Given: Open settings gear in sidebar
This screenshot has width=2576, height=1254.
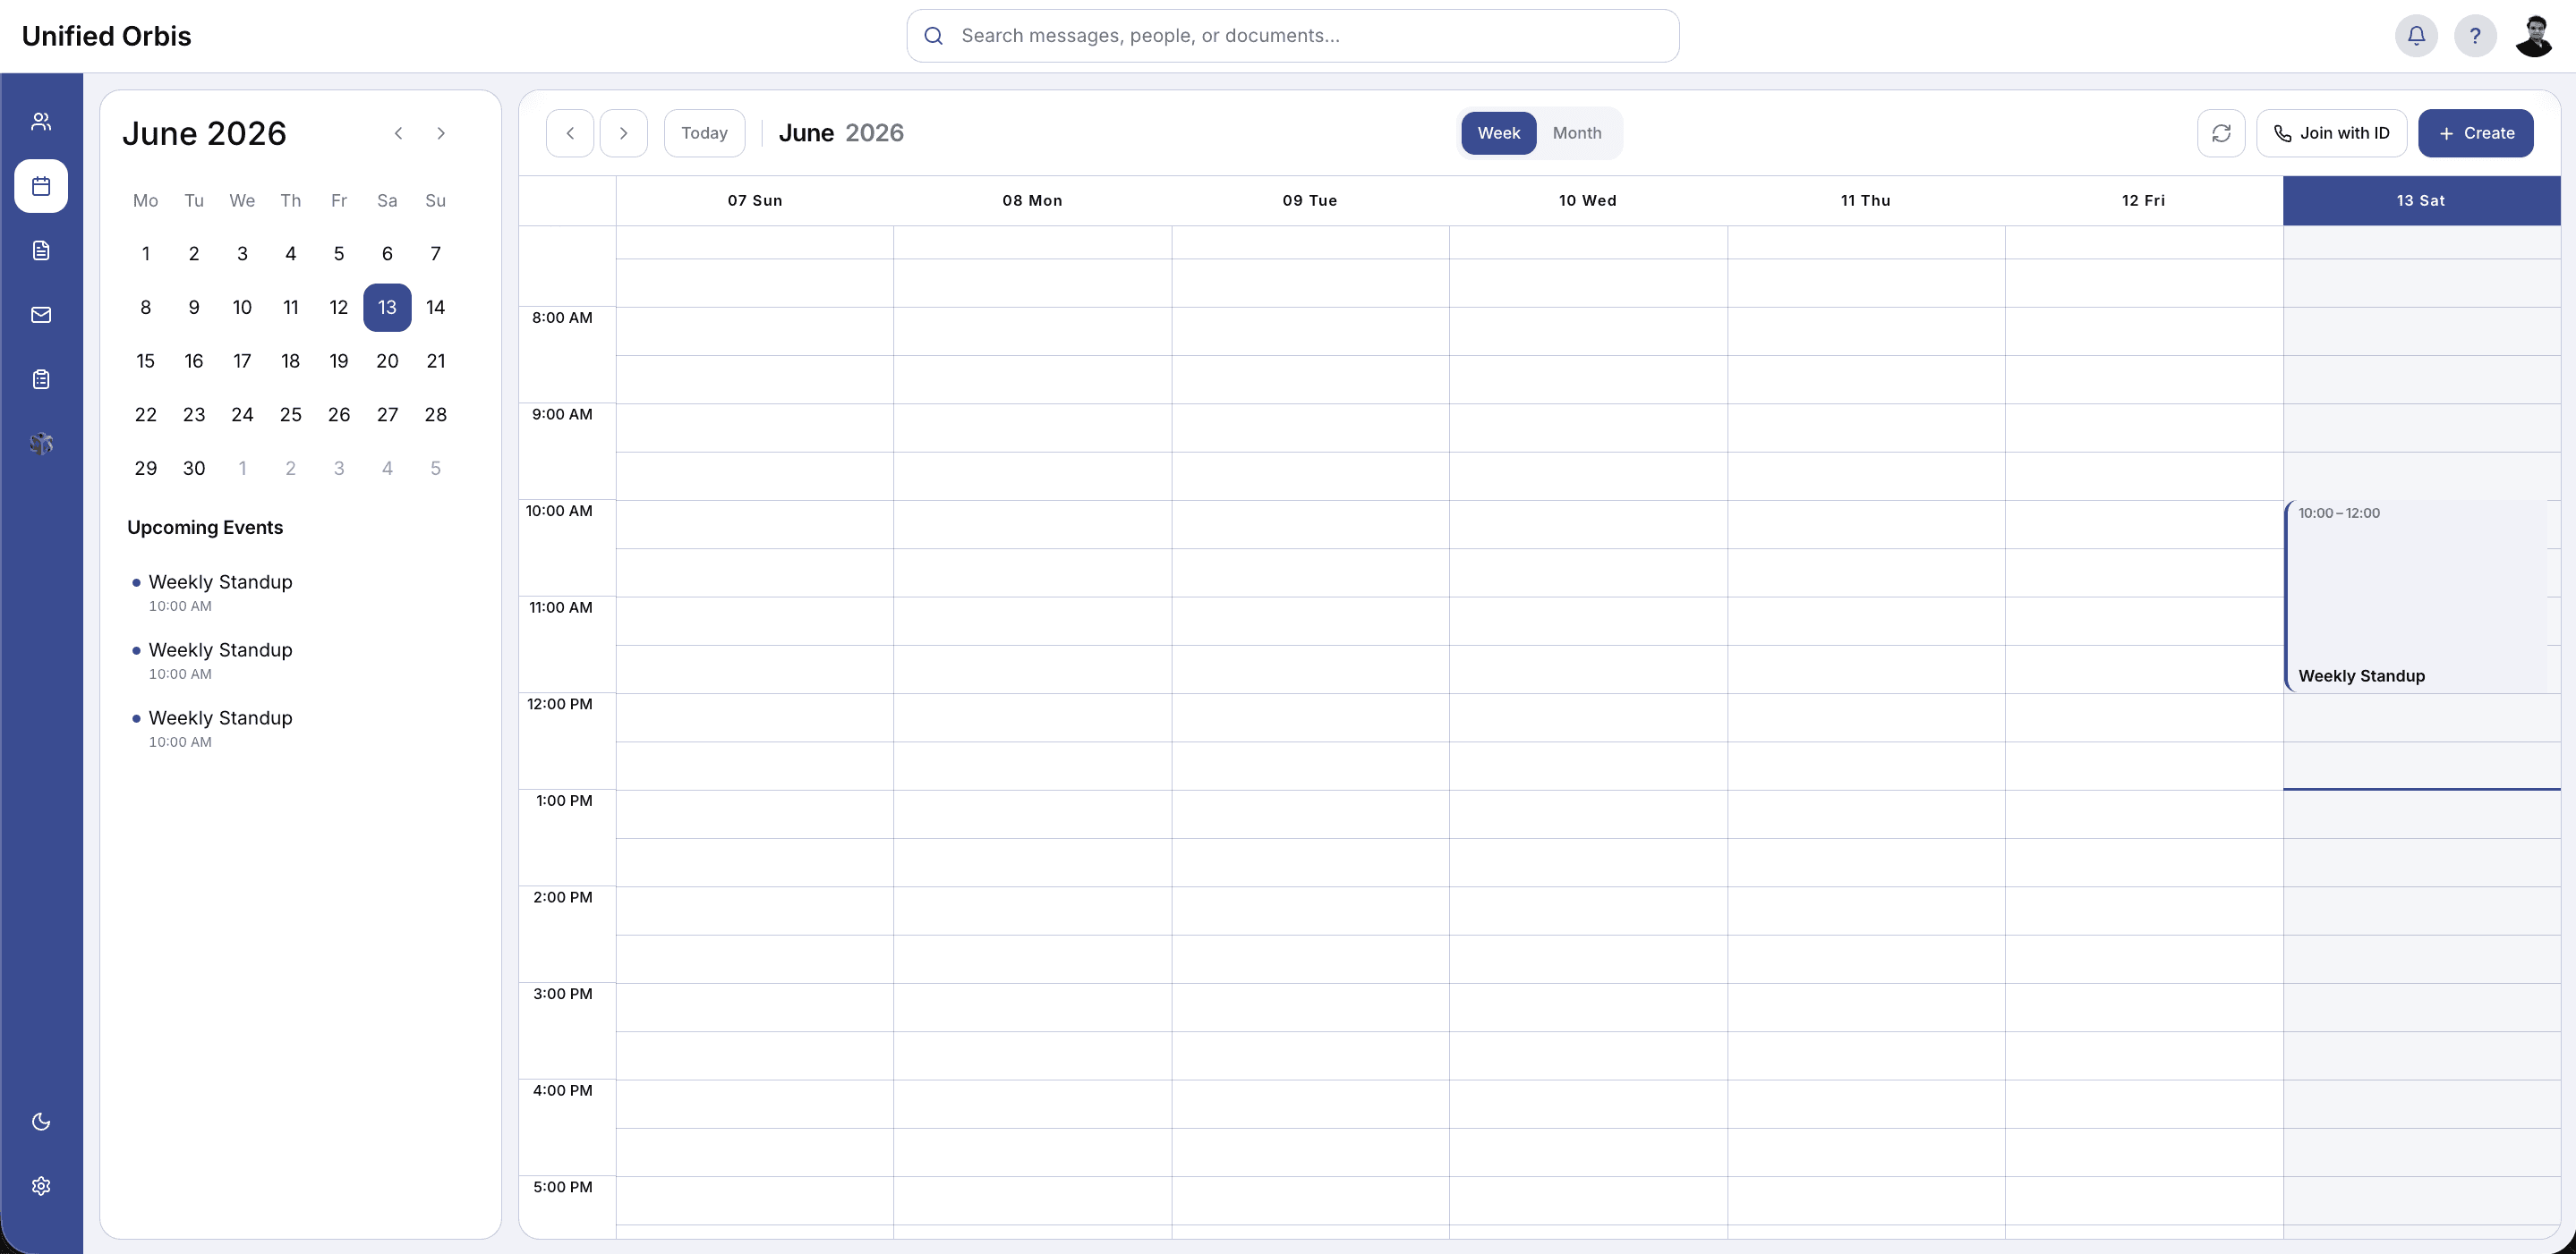Looking at the screenshot, I should 41,1186.
